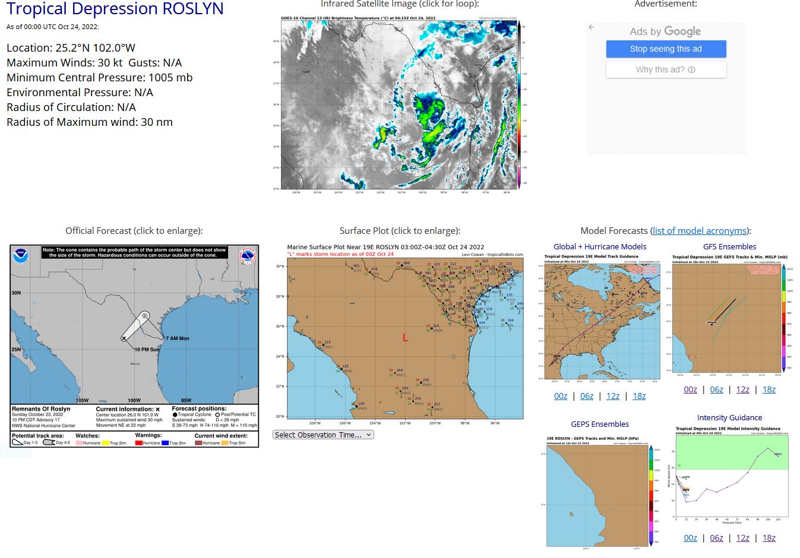
Task: Open the Select Observation Time dropdown
Action: [x=323, y=435]
